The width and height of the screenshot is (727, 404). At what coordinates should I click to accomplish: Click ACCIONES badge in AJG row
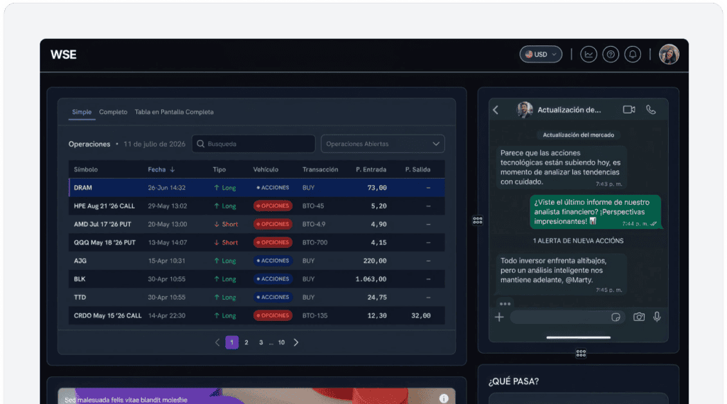tap(273, 261)
